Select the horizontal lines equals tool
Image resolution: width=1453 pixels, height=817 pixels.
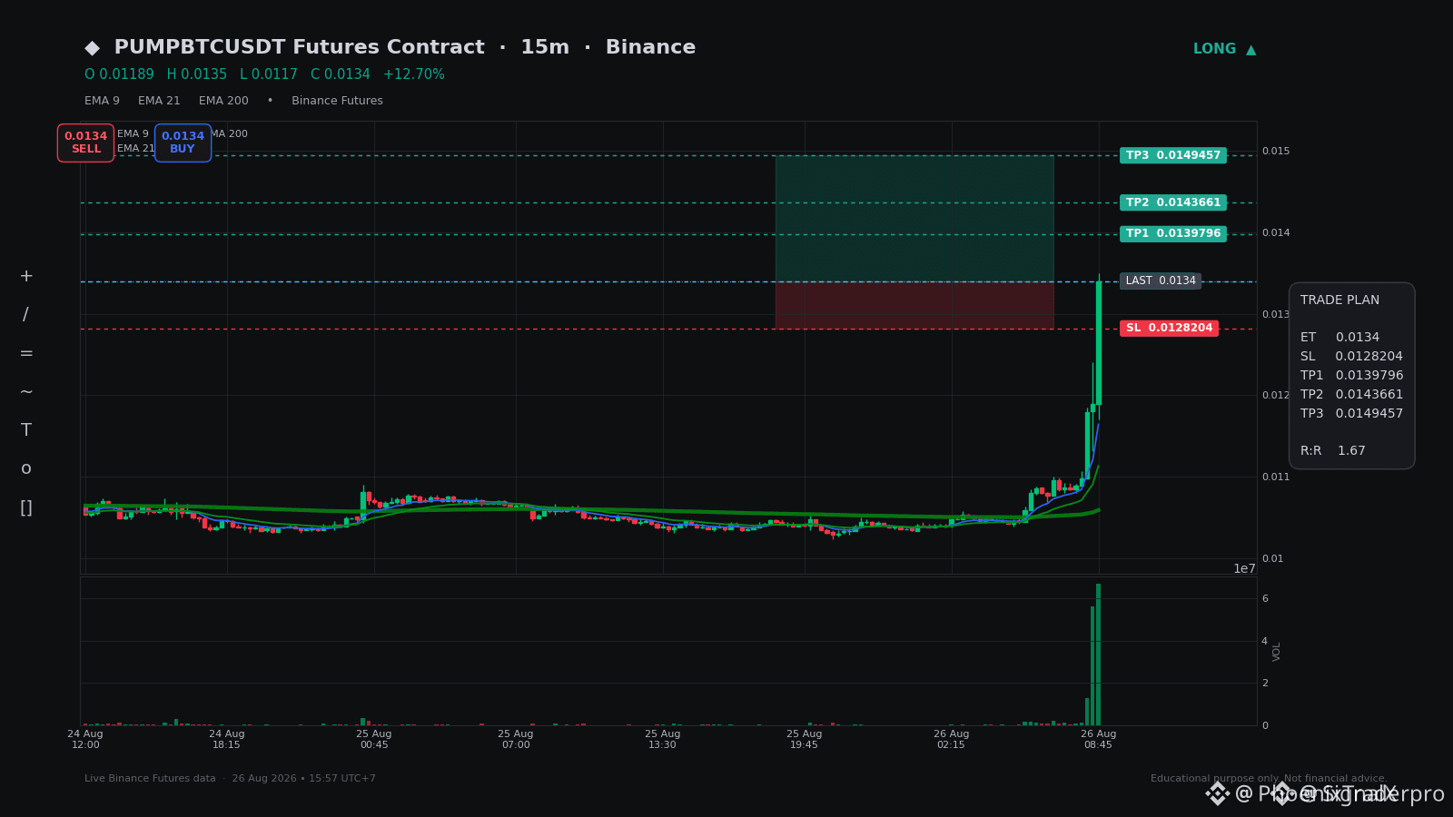pos(26,353)
